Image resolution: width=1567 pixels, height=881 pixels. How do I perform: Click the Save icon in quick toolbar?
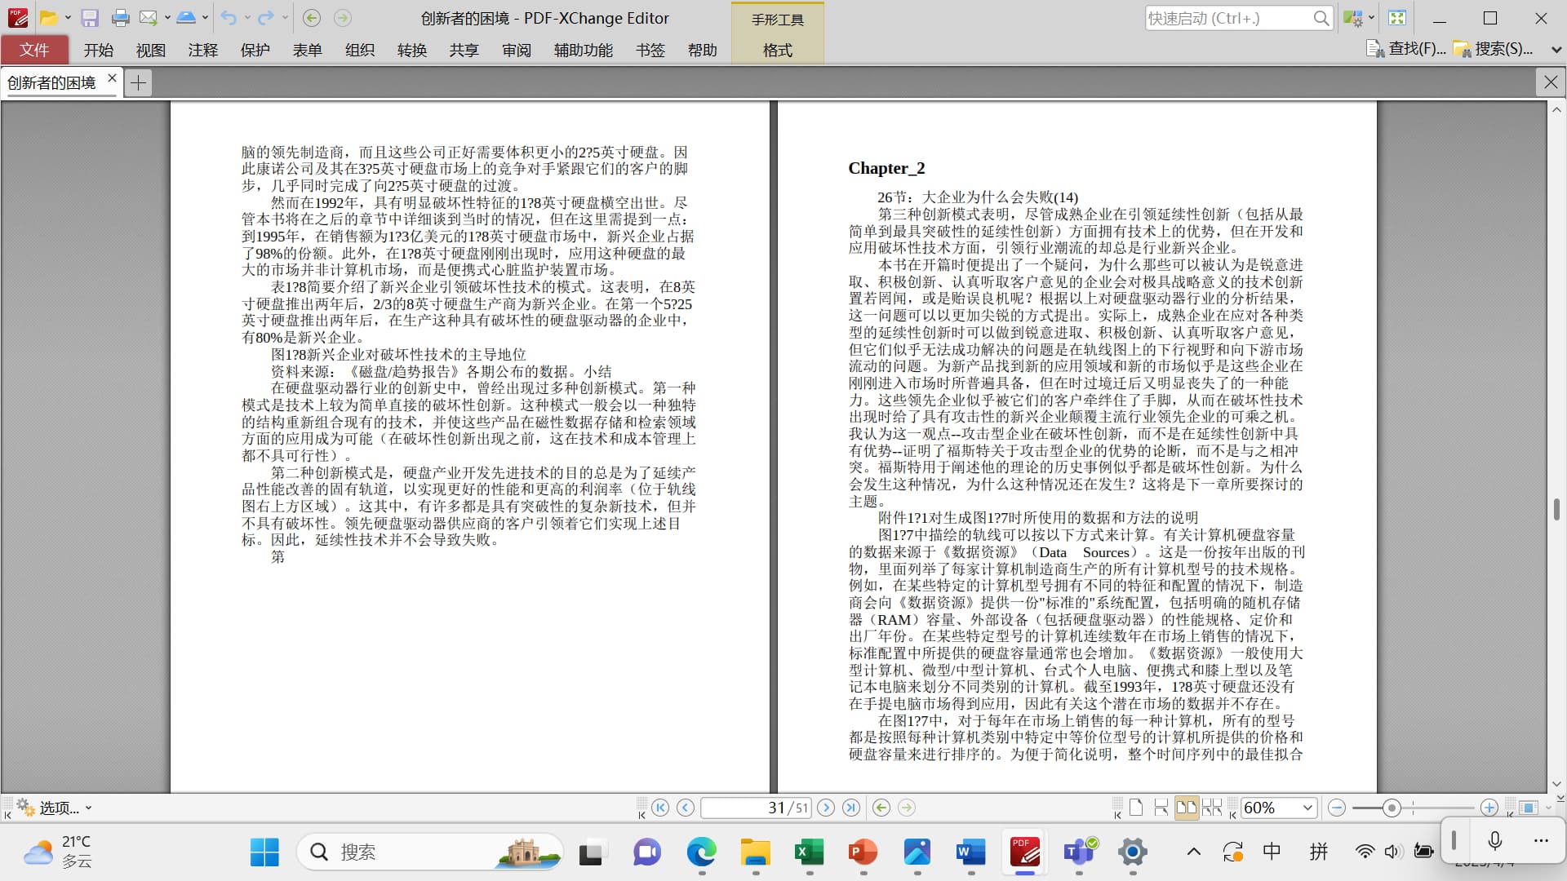(90, 18)
